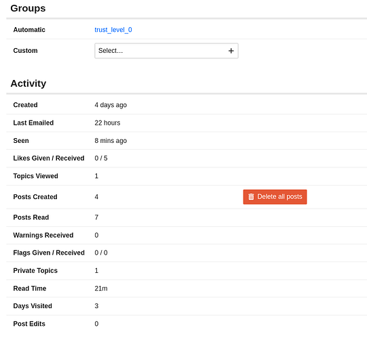367x338 pixels.
Task: Click the Likes Given / Received value '0 / 5'
Action: point(101,159)
